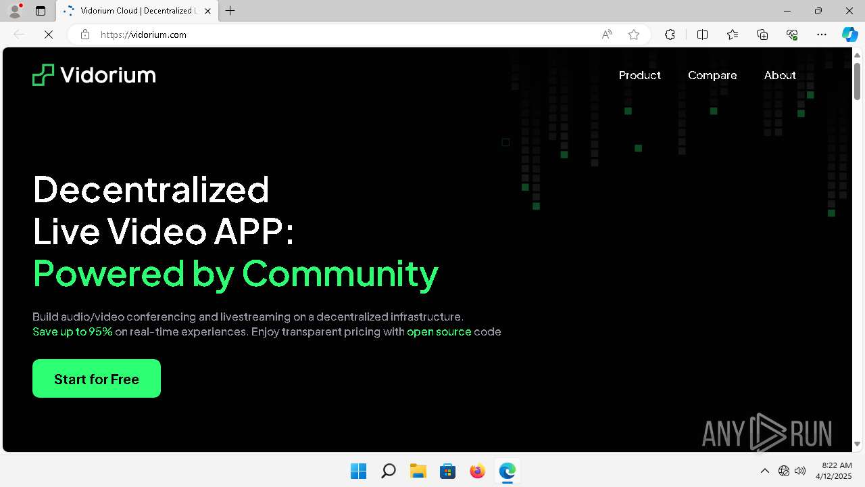This screenshot has height=487, width=865.
Task: Click the Edge icon in taskbar
Action: click(507, 471)
